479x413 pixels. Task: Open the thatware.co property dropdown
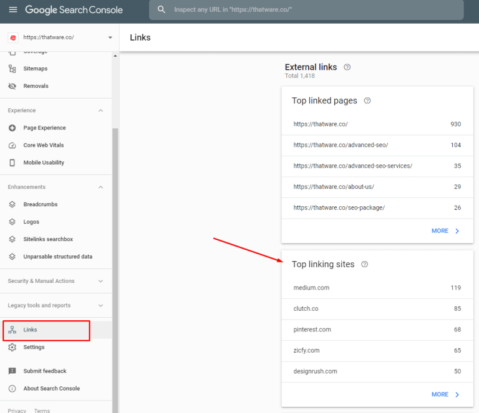(x=110, y=37)
